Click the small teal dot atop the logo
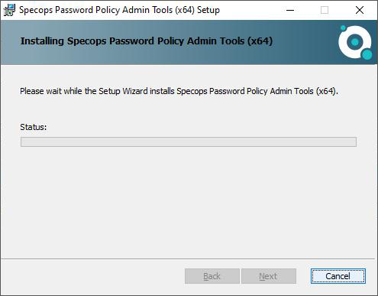Screen dimensions: 378x296 pyautogui.click(x=343, y=28)
